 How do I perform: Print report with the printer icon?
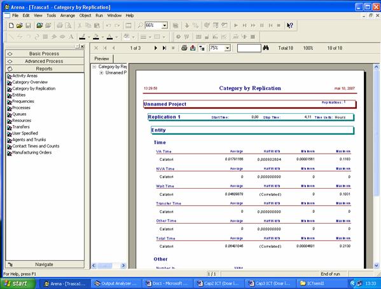(x=184, y=48)
